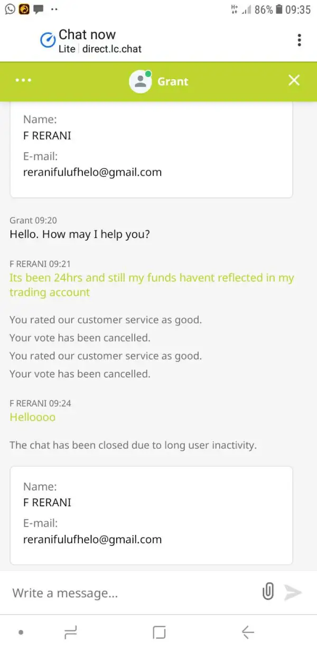The image size is (317, 651).
Task: Tap the email in the bottom info card
Action: [x=92, y=539]
